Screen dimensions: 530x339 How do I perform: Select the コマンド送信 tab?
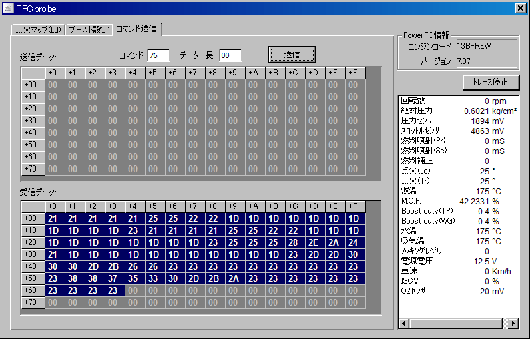coord(138,29)
